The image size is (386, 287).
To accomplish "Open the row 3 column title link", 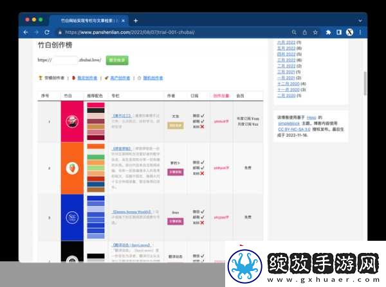I will click(x=132, y=212).
